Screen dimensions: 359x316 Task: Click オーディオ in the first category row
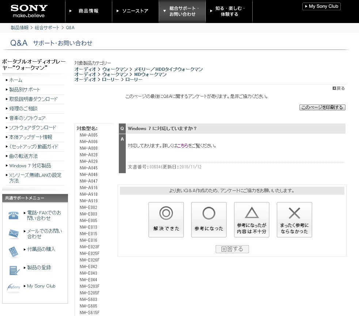click(x=85, y=69)
